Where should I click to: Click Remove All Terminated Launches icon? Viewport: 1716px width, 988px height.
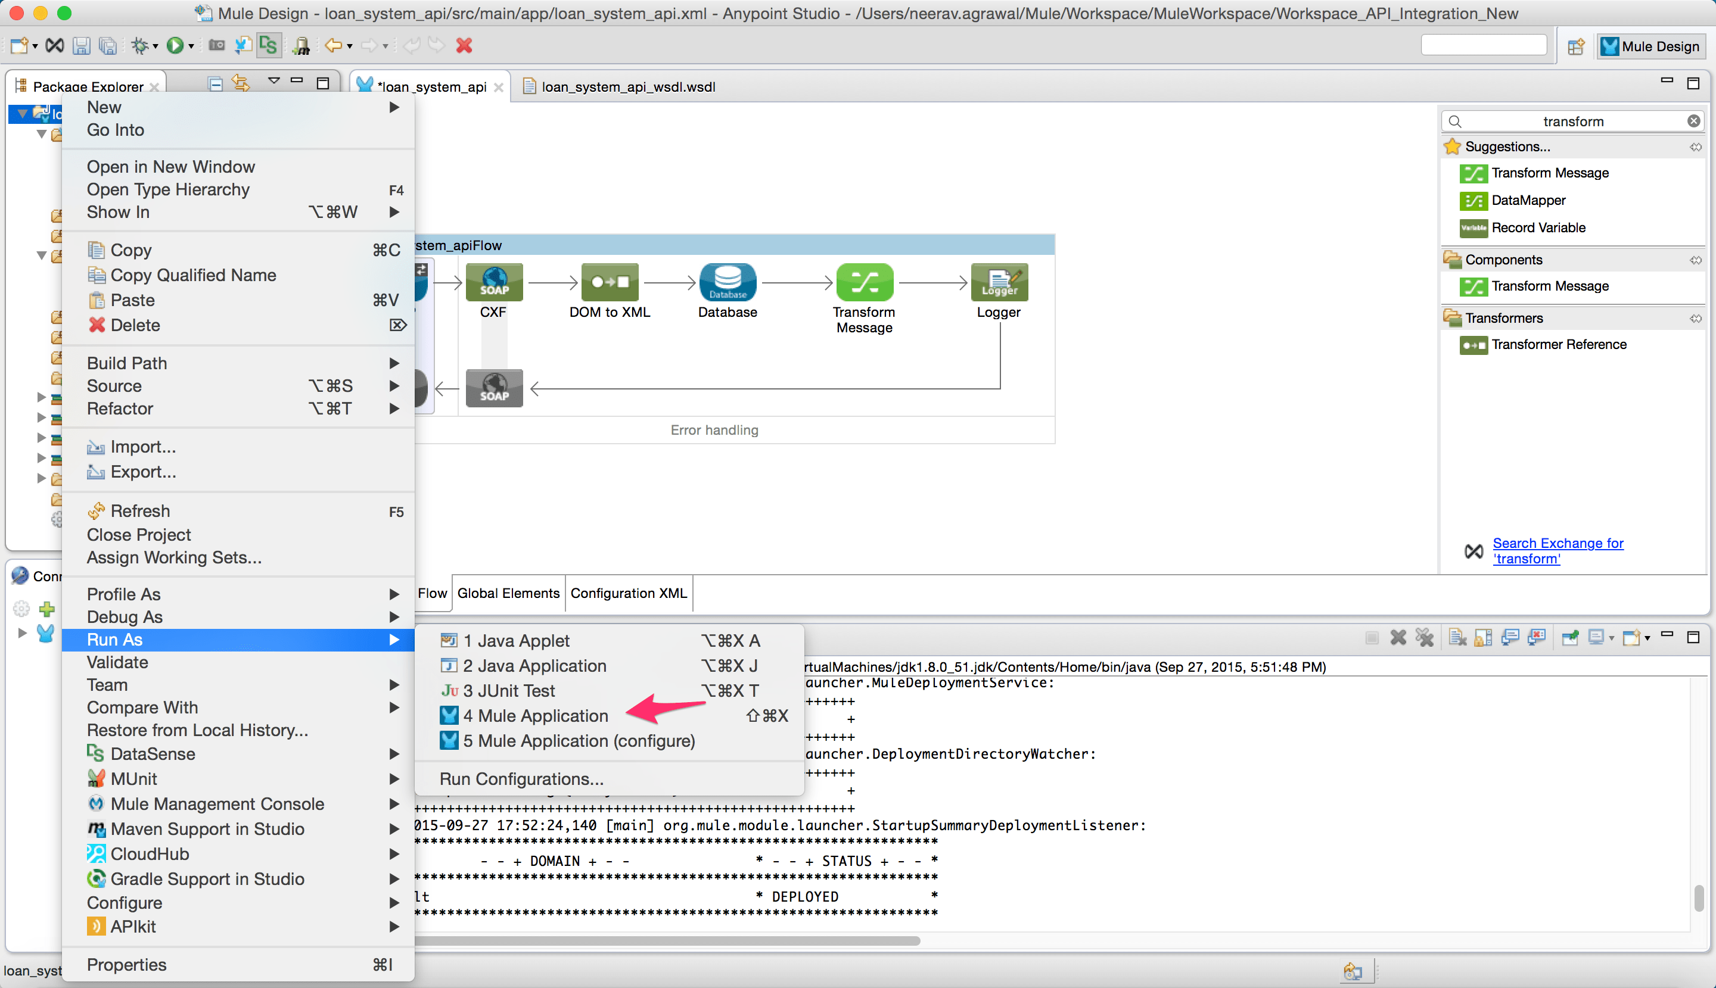coord(1424,637)
